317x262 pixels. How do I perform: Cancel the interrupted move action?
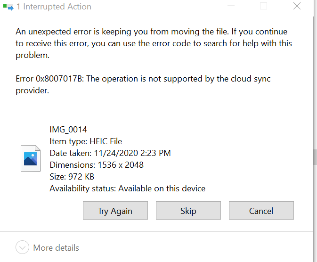coord(261,211)
